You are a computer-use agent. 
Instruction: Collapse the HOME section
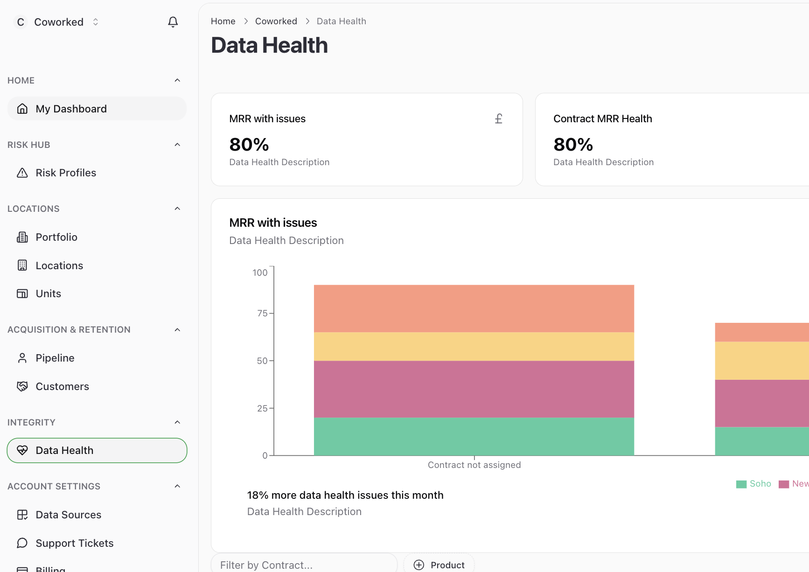click(177, 80)
